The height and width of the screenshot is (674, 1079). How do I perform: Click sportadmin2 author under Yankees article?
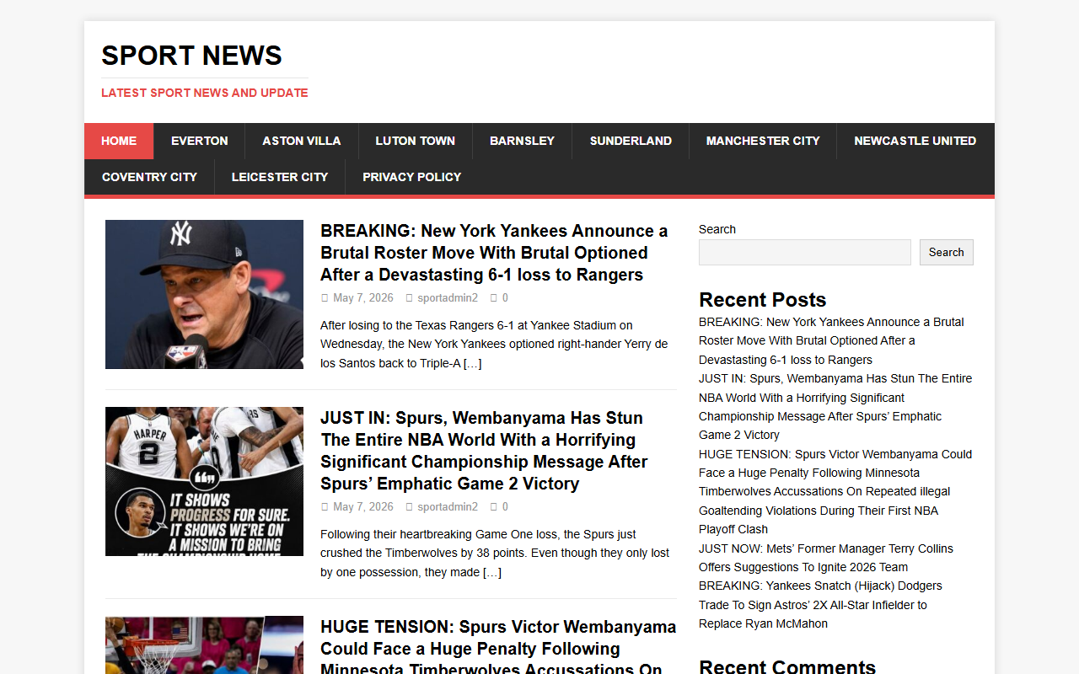[x=448, y=298]
